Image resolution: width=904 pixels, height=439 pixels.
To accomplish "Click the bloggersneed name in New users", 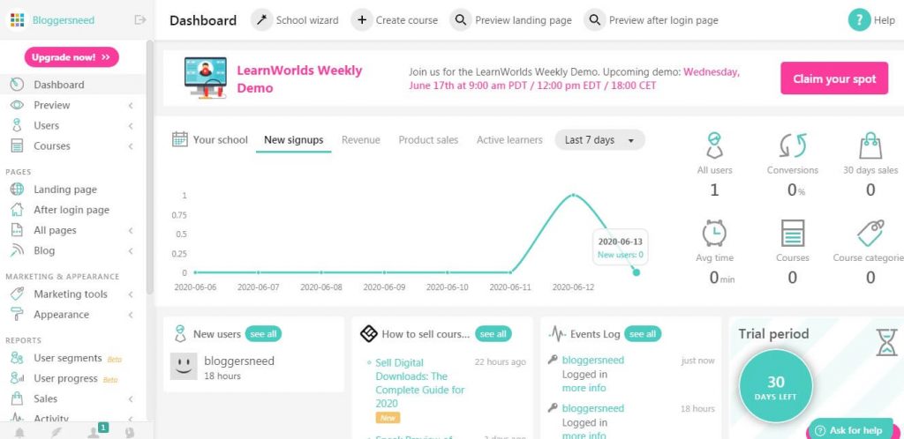I will pos(239,361).
